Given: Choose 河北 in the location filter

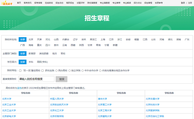Looking at the screenshot, I should (x=48, y=40).
